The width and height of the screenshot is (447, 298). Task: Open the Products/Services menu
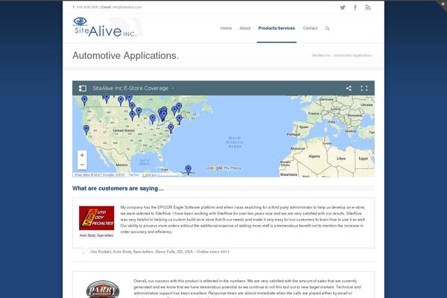pyautogui.click(x=276, y=28)
